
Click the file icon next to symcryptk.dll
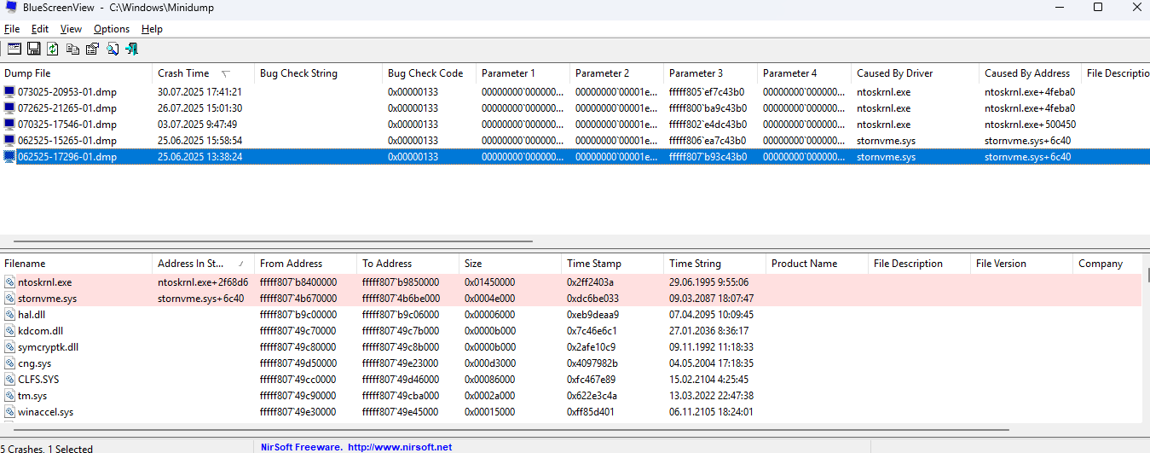tap(9, 347)
